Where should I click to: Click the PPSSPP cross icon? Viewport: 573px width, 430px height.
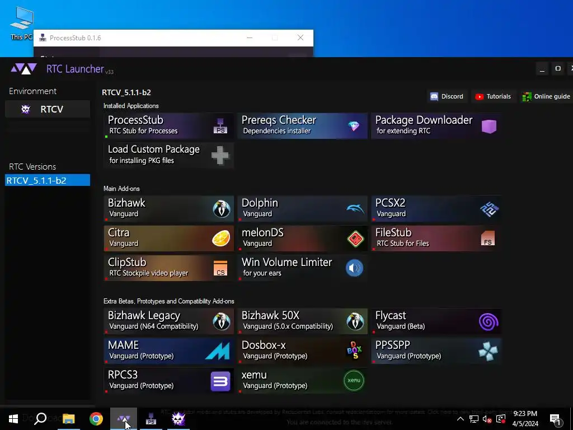(488, 352)
